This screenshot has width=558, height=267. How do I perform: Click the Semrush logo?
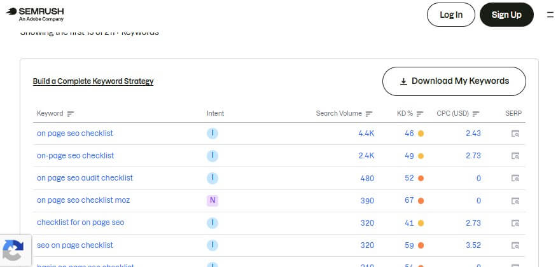pyautogui.click(x=35, y=14)
